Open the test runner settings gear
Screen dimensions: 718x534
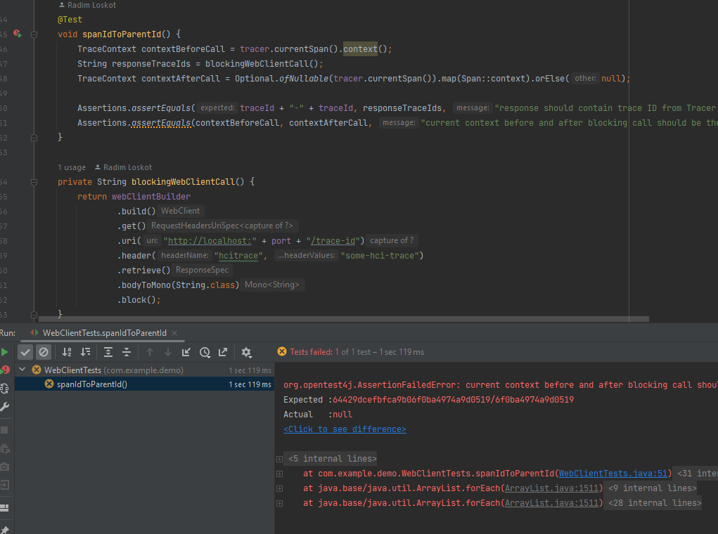tap(248, 352)
